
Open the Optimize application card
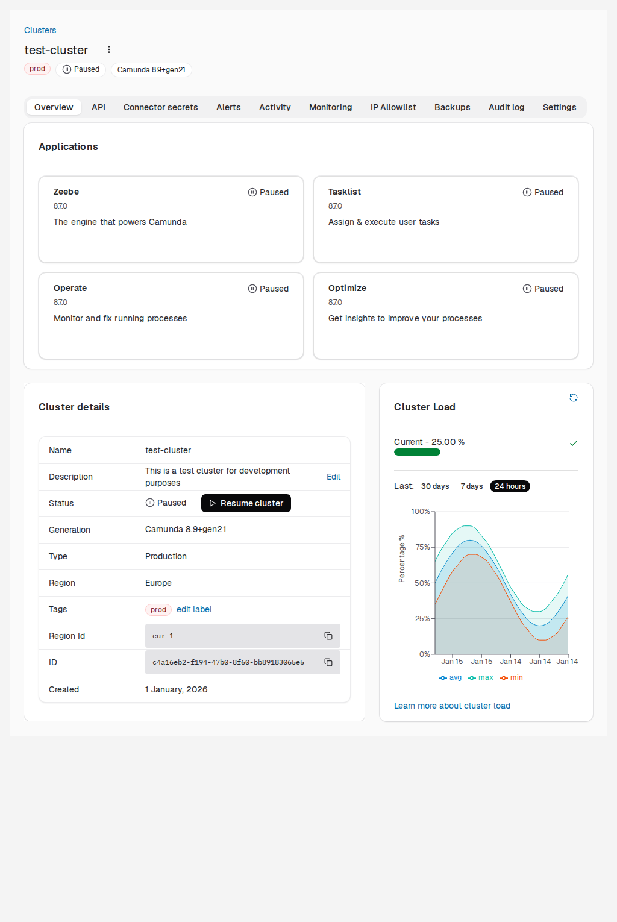click(x=446, y=316)
